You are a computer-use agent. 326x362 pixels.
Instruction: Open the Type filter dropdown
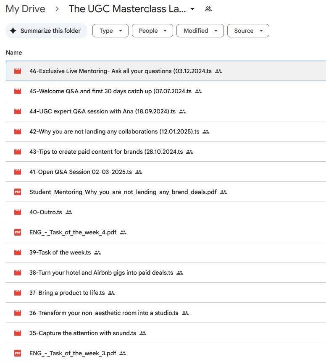(x=110, y=31)
